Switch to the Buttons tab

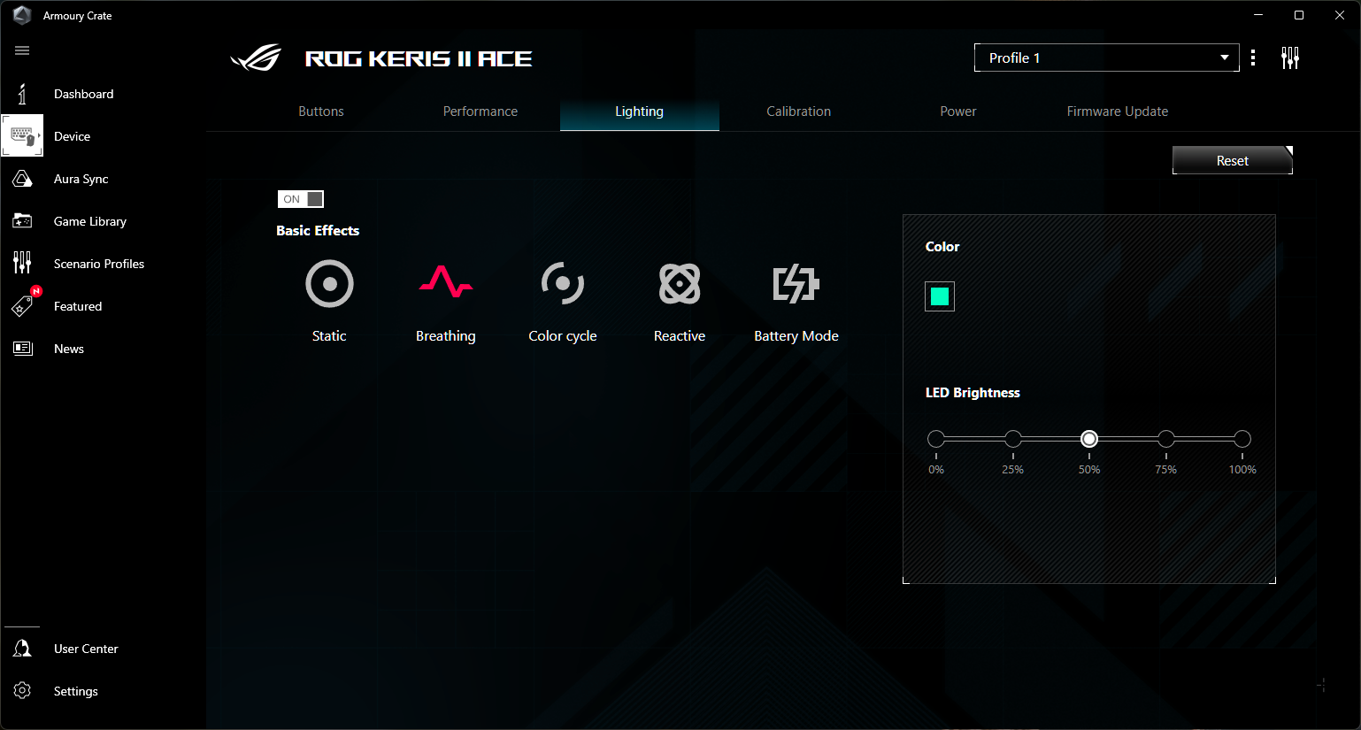coord(321,111)
